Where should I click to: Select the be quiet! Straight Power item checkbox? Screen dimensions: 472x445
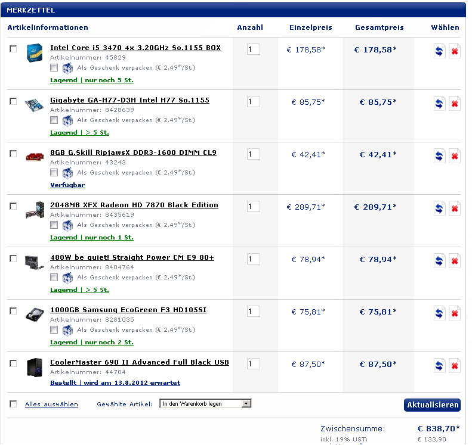(13, 259)
